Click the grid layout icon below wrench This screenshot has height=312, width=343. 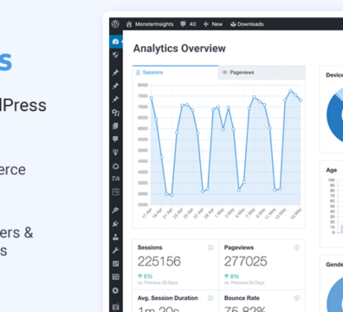[x=115, y=263]
